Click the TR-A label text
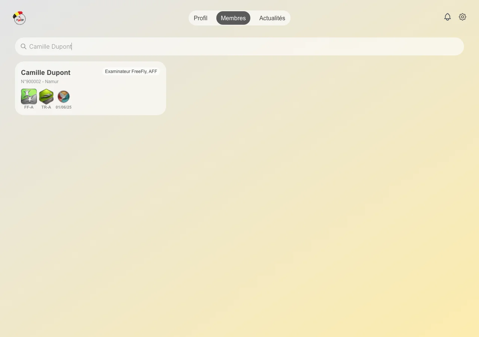 [46, 107]
